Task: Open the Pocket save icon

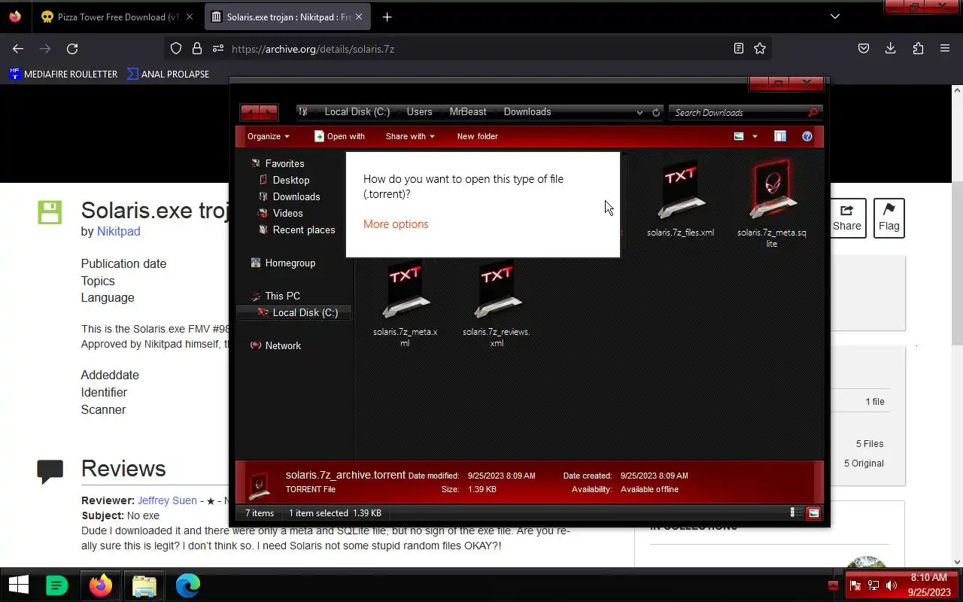Action: [864, 48]
